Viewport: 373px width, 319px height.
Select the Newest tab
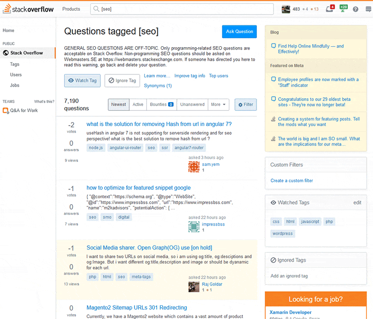tap(119, 105)
